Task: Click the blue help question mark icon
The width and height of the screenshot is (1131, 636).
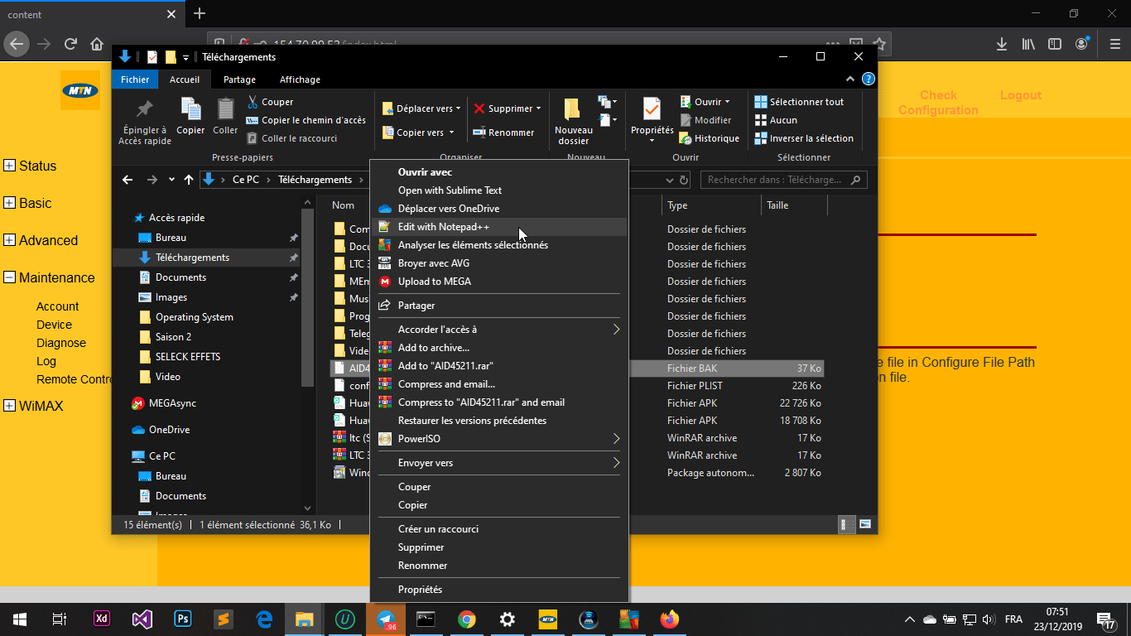Action: coord(868,79)
